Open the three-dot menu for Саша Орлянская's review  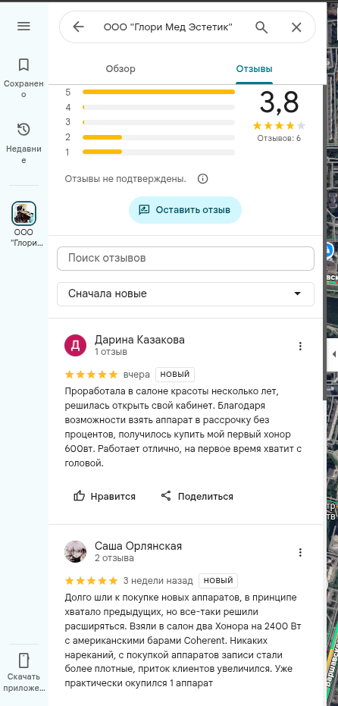(x=300, y=552)
